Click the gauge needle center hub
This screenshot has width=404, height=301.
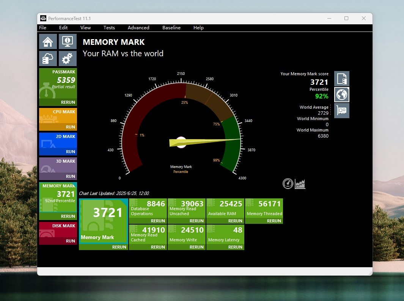click(181, 142)
